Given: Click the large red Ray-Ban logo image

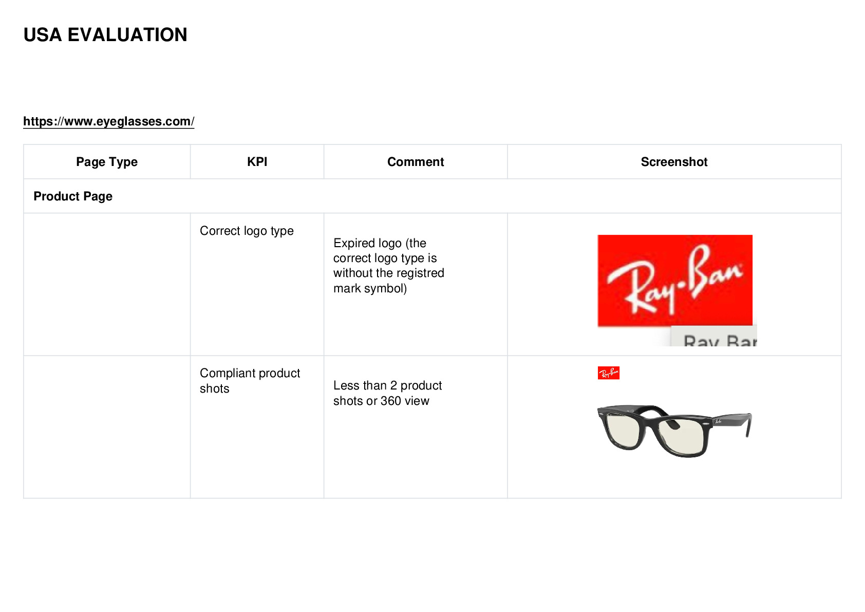Looking at the screenshot, I should pyautogui.click(x=675, y=281).
